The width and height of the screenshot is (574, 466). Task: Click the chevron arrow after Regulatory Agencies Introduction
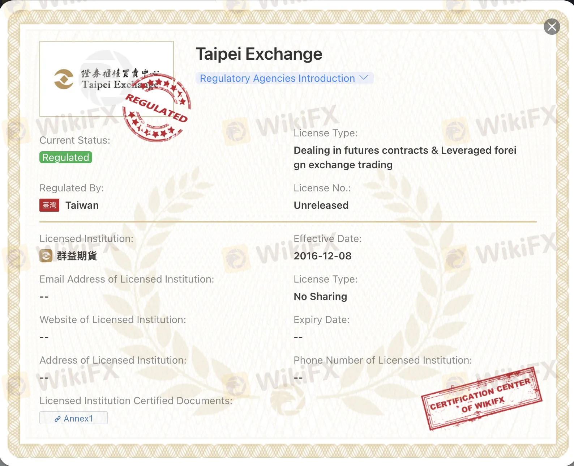[364, 78]
